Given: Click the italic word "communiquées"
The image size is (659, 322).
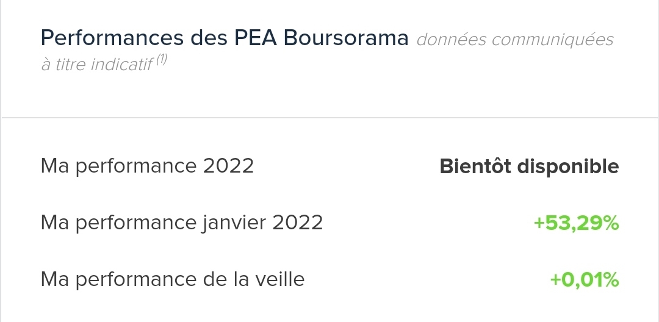Looking at the screenshot, I should [x=552, y=40].
